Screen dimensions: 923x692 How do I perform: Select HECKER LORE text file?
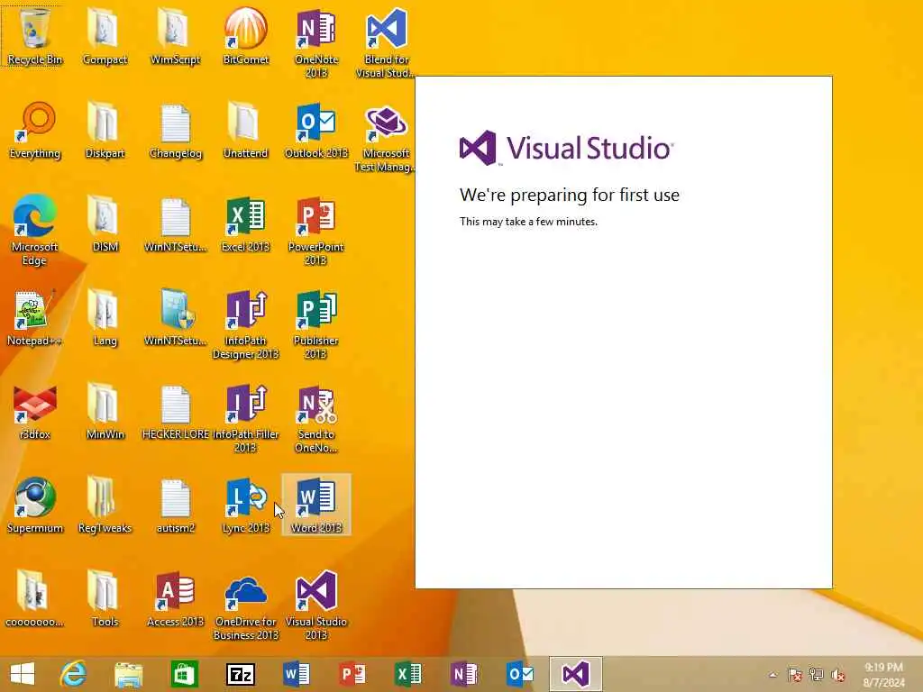[176, 411]
